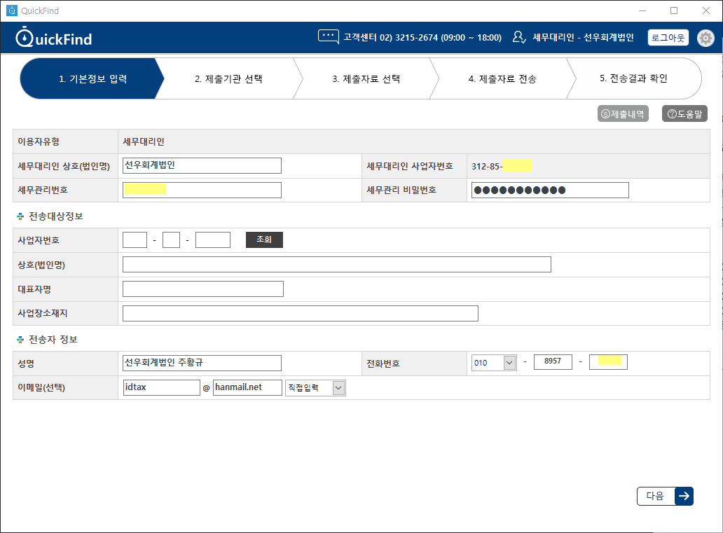Viewport: 723px width, 533px height.
Task: Click the 로그아웃 button
Action: 668,38
